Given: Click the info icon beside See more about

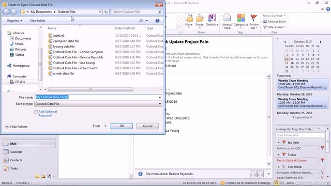Looking at the screenshot, I should coord(140,174).
